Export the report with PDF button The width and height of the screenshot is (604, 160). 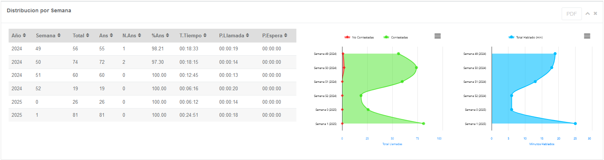pyautogui.click(x=571, y=14)
